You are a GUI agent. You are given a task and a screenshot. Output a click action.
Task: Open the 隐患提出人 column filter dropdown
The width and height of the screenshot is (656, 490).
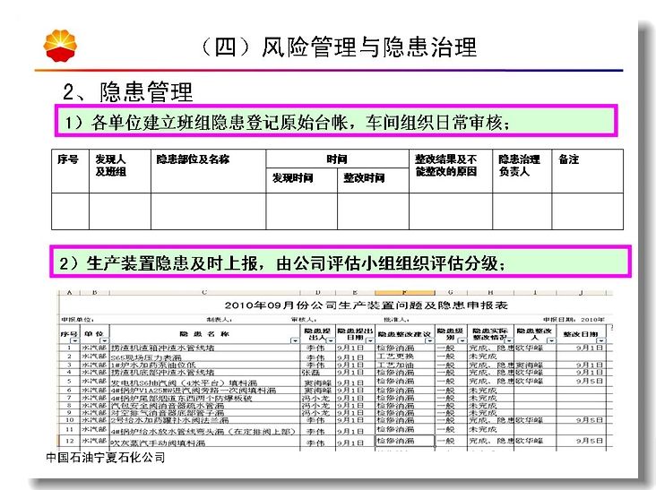click(x=330, y=340)
